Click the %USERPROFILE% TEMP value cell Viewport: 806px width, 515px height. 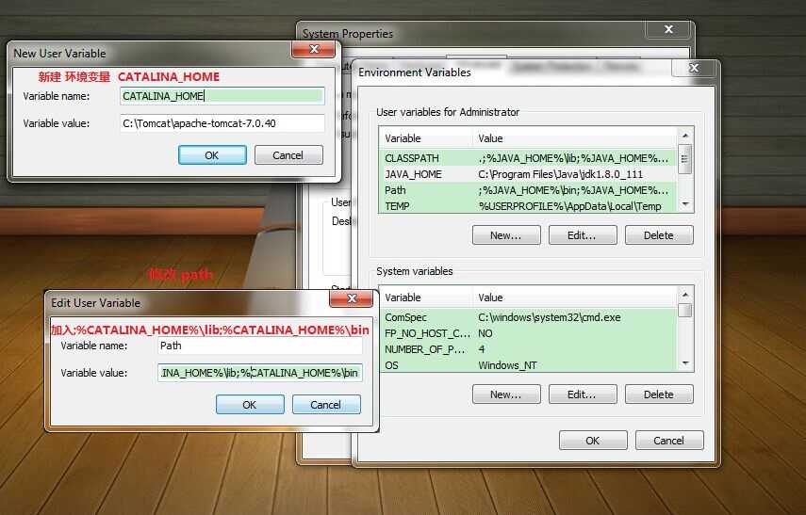(x=570, y=206)
